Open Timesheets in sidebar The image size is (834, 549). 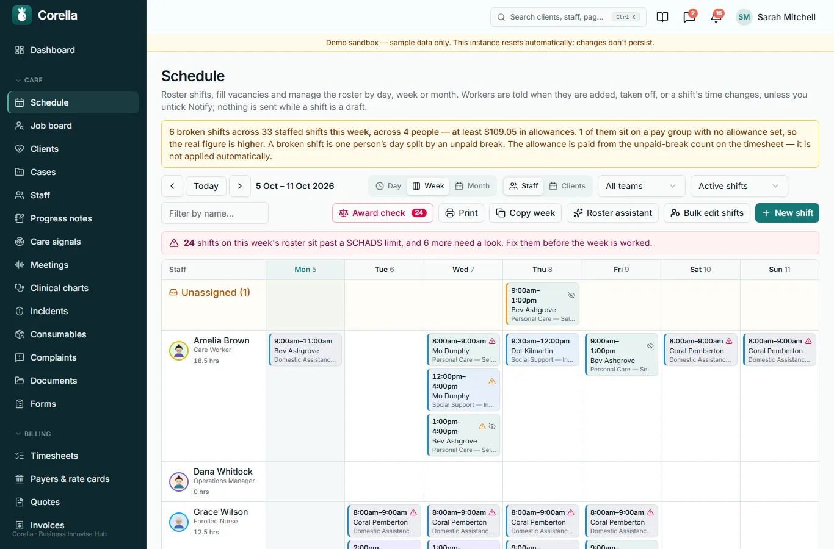pyautogui.click(x=73, y=456)
